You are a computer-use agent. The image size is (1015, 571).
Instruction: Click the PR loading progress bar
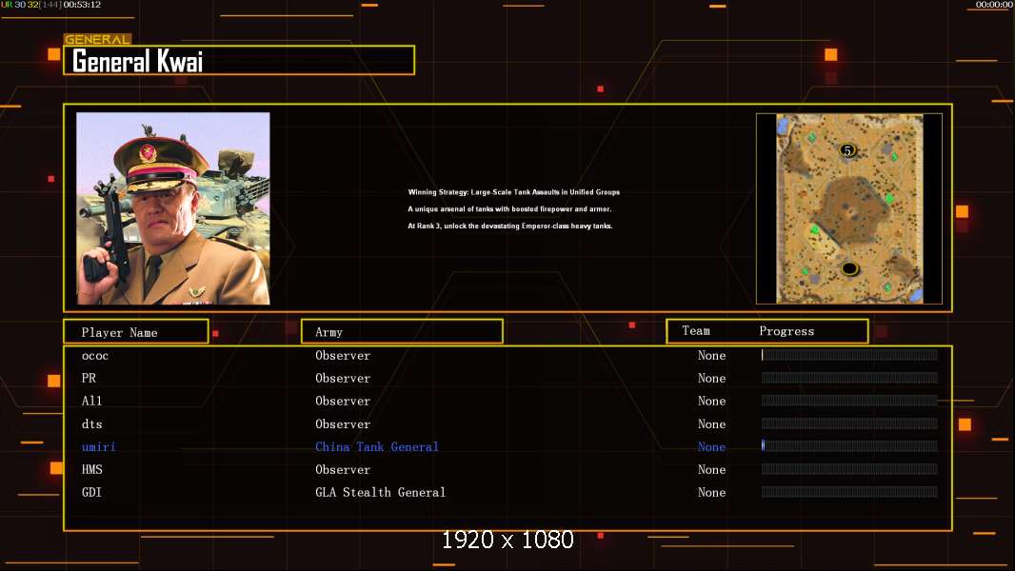click(849, 378)
